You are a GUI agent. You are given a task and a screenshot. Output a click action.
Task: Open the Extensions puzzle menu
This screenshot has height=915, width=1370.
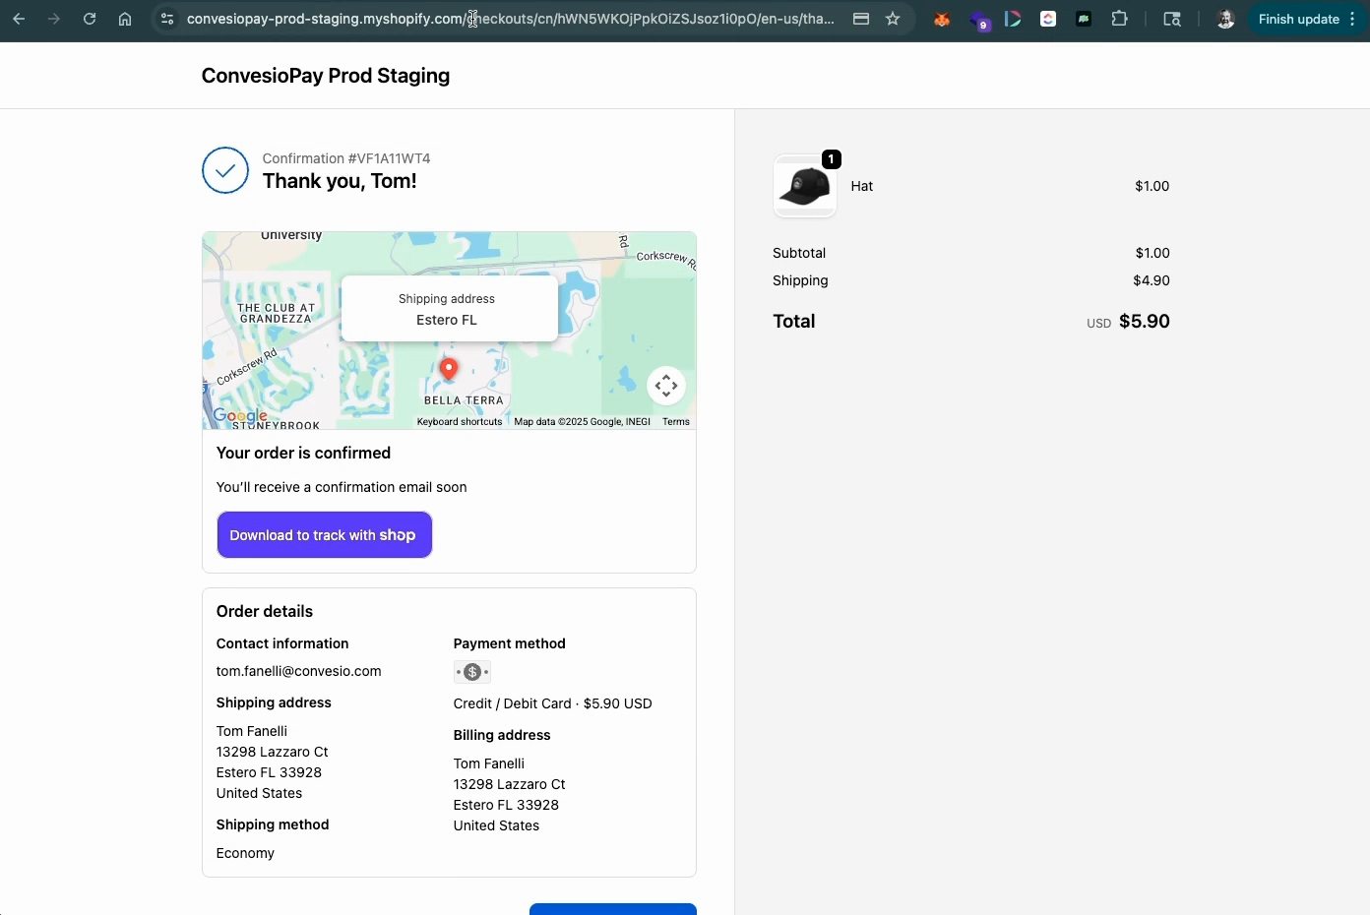pos(1119,19)
